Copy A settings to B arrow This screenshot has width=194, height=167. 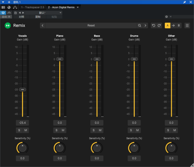[173, 26]
